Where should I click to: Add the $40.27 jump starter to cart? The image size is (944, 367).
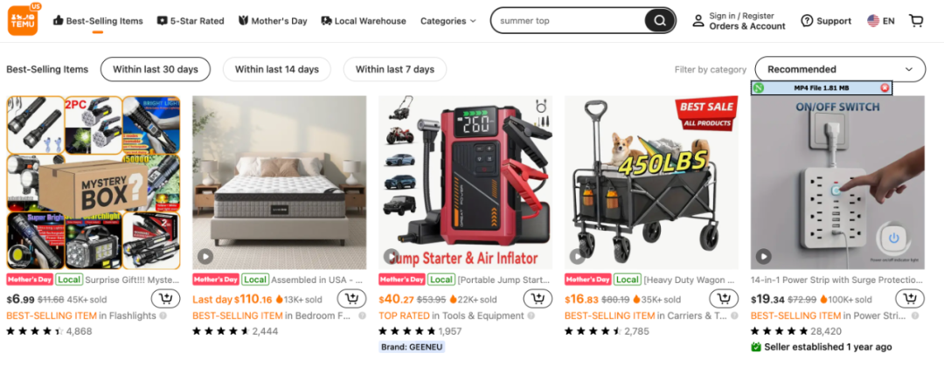(x=538, y=299)
